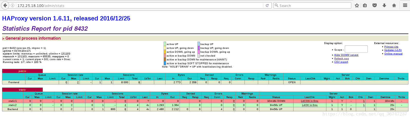The height and width of the screenshot is (119, 410).
Task: Click the brown MAINT legend swatch
Action: [165, 59]
